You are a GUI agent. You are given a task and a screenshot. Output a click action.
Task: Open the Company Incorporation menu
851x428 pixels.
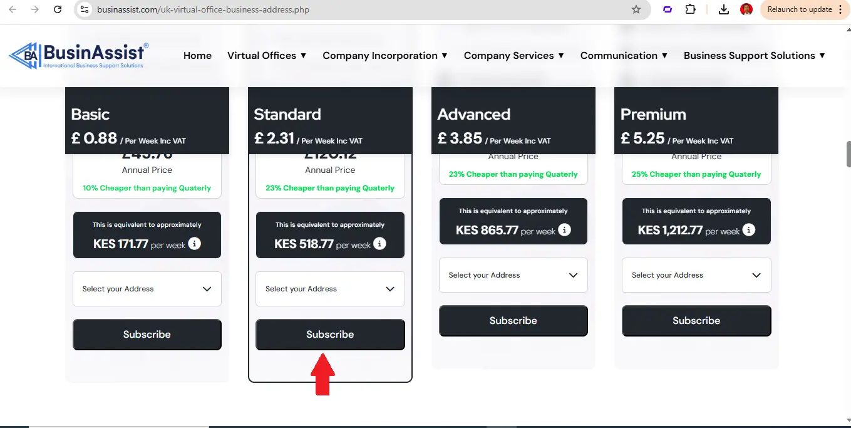384,56
